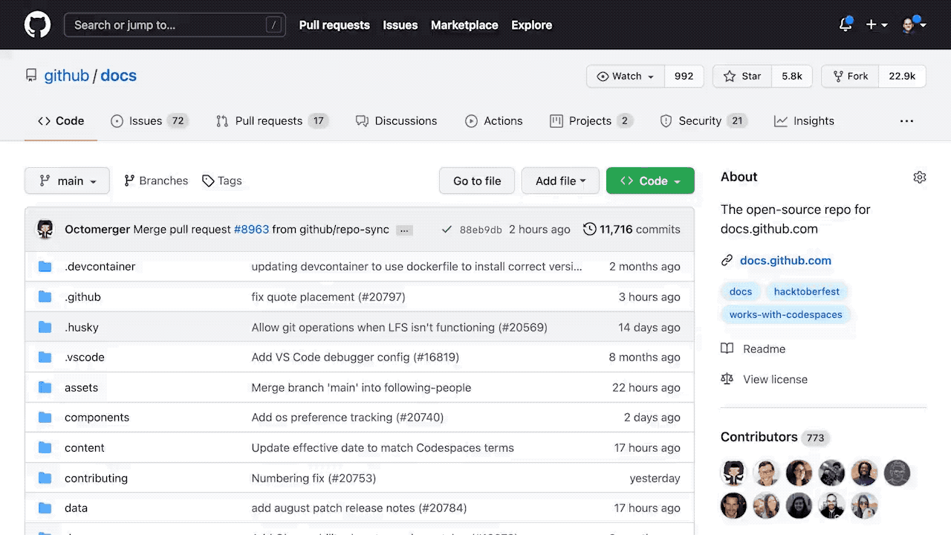The image size is (951, 535).
Task: Switch to the Issues tab
Action: click(149, 121)
